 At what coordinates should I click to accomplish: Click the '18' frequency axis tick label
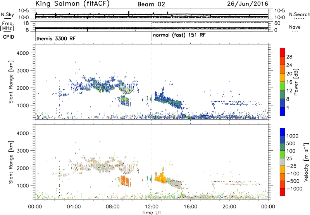pos(26,23)
